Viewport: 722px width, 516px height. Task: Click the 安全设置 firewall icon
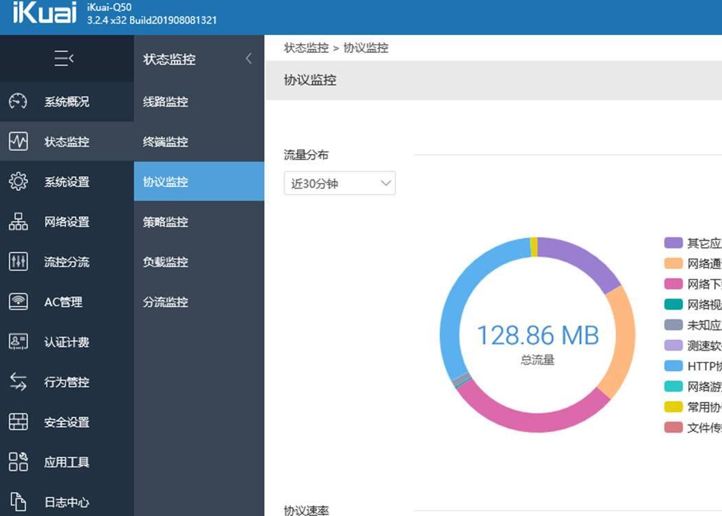point(18,422)
